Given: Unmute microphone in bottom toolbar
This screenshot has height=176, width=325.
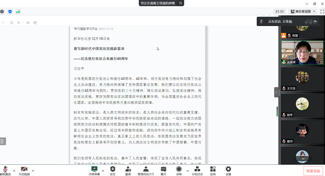Looking at the screenshot, I should click(5, 171).
